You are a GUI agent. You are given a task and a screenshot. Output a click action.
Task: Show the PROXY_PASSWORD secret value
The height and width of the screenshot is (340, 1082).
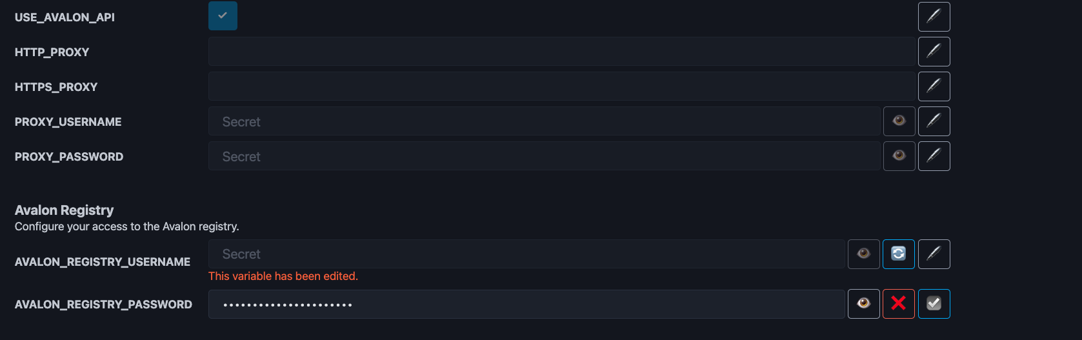899,156
